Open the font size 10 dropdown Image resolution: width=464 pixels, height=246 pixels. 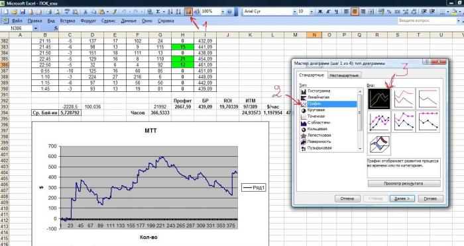(312, 12)
